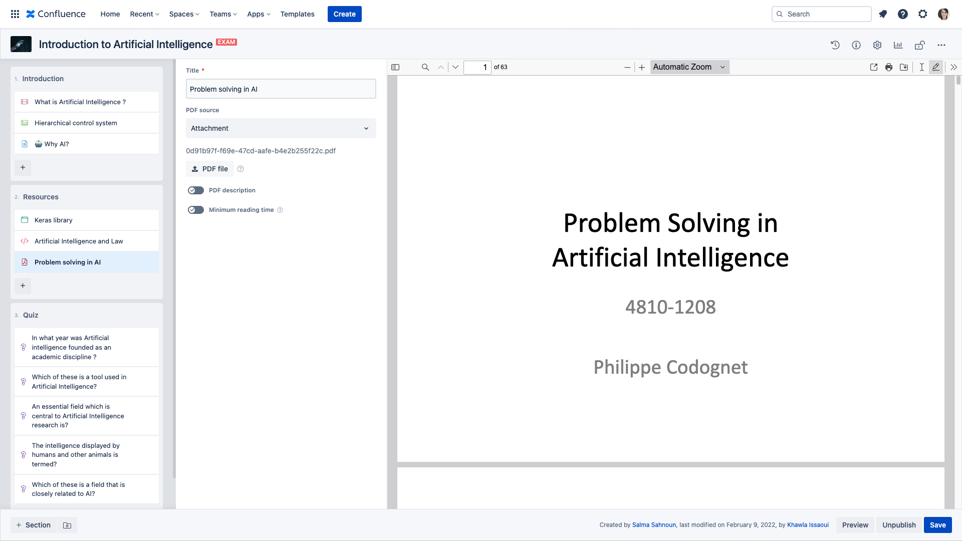962x541 pixels.
Task: Select Artificial Intelligence and Law module
Action: 87,241
